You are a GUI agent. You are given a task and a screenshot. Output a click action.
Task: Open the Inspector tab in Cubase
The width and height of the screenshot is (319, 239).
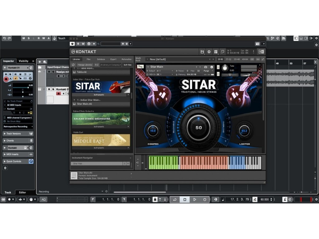point(9,61)
